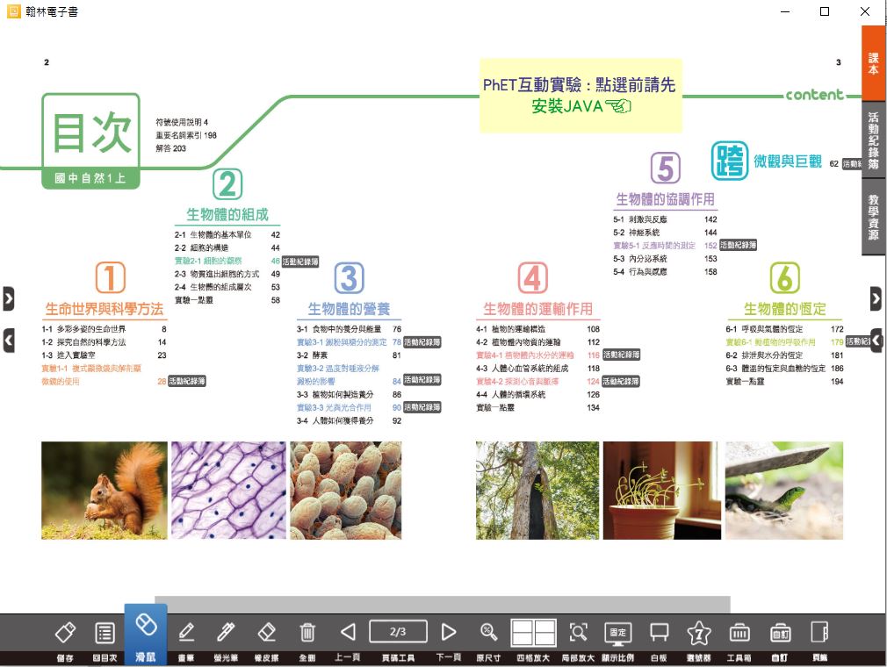Click the green lizard photo thumbnail
887x667 pixels.
pos(784,490)
